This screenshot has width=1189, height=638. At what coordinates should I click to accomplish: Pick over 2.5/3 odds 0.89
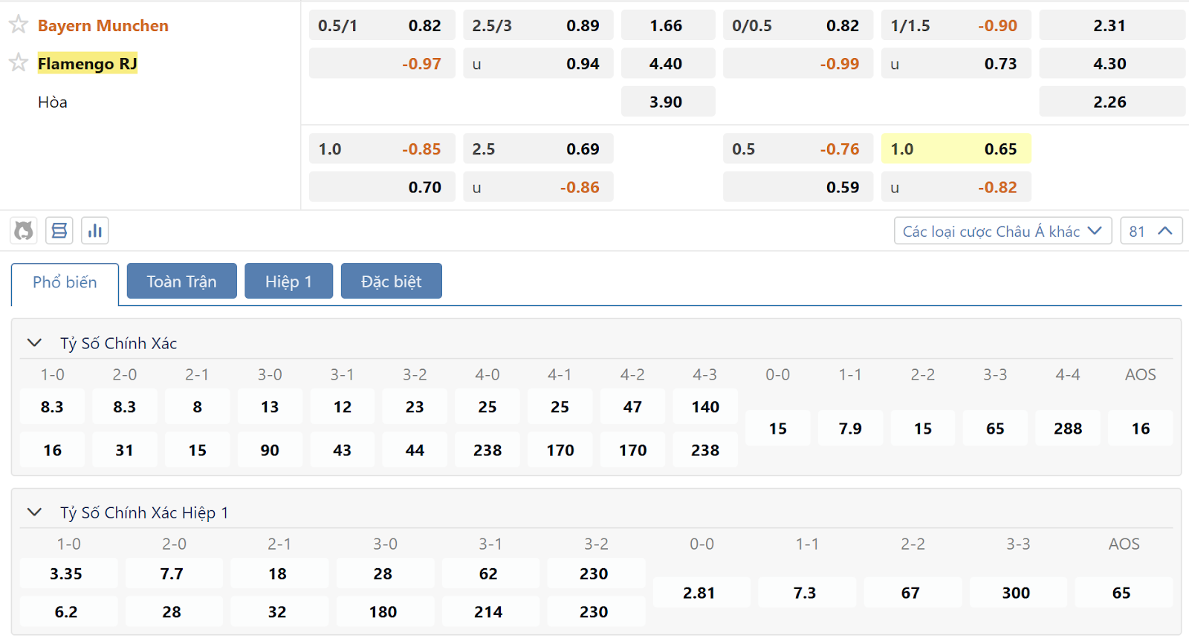point(538,25)
